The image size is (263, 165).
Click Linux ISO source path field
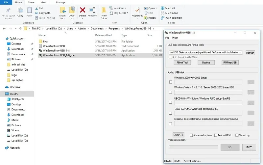[x=208, y=113]
